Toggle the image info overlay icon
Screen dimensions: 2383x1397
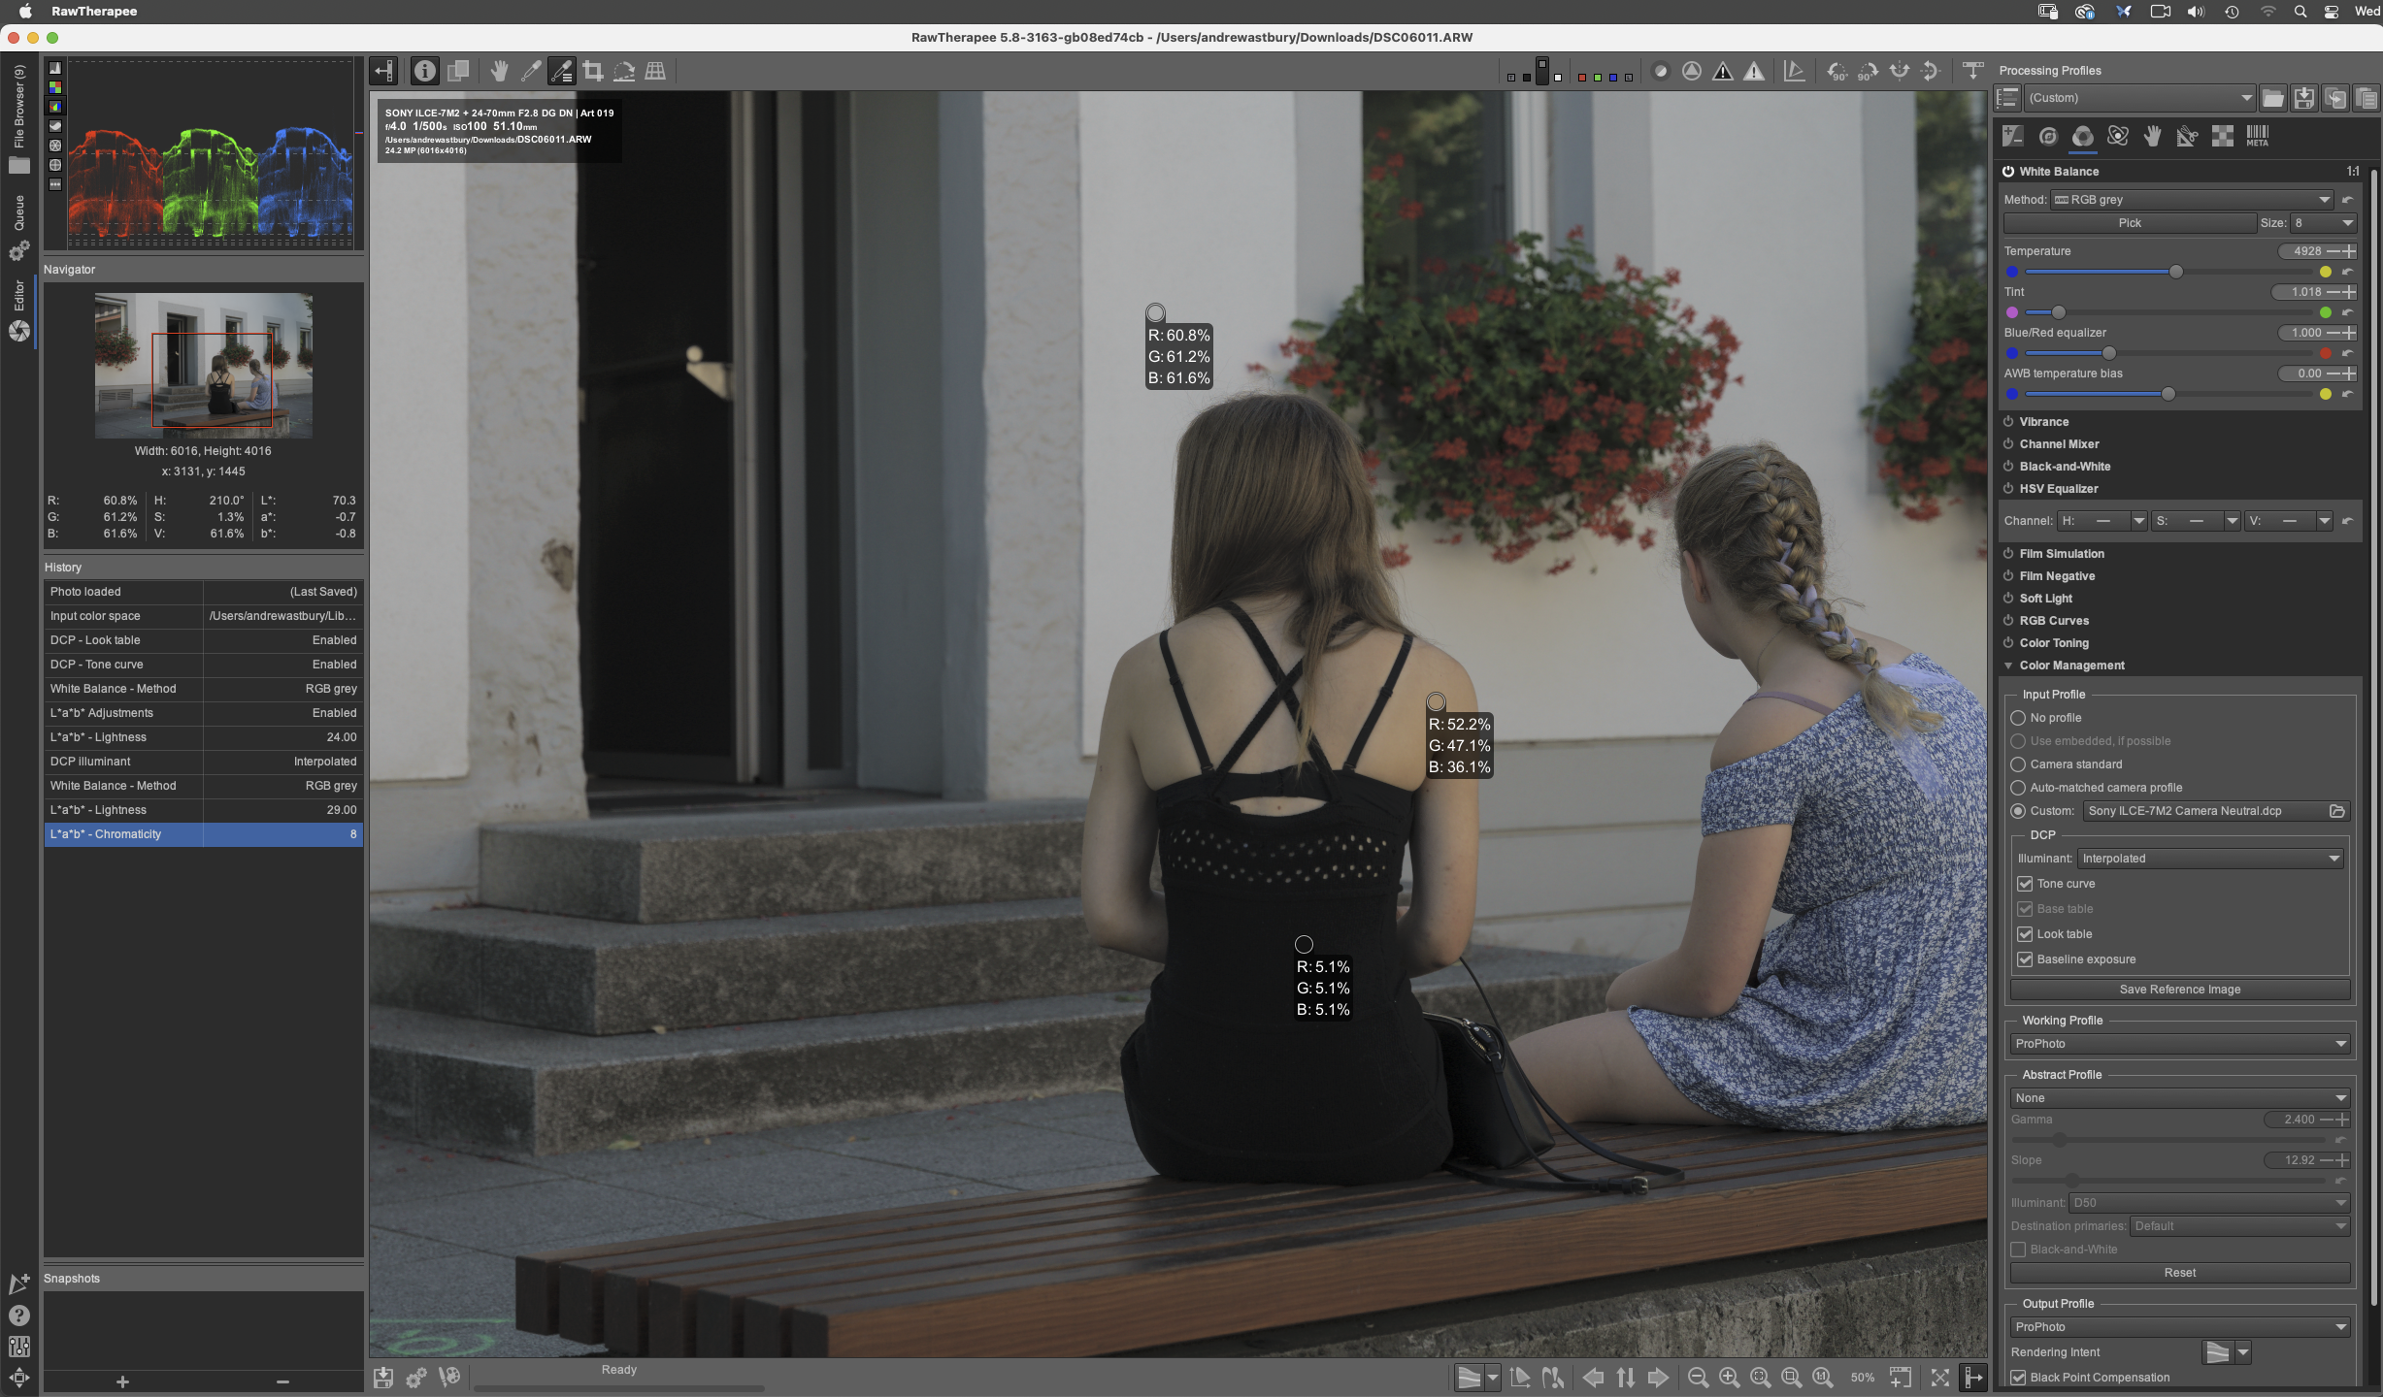pyautogui.click(x=424, y=71)
